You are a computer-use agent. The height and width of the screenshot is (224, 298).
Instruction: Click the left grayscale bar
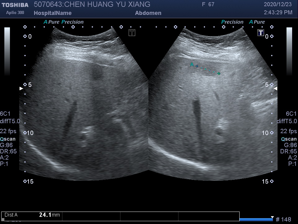[x=7, y=51]
